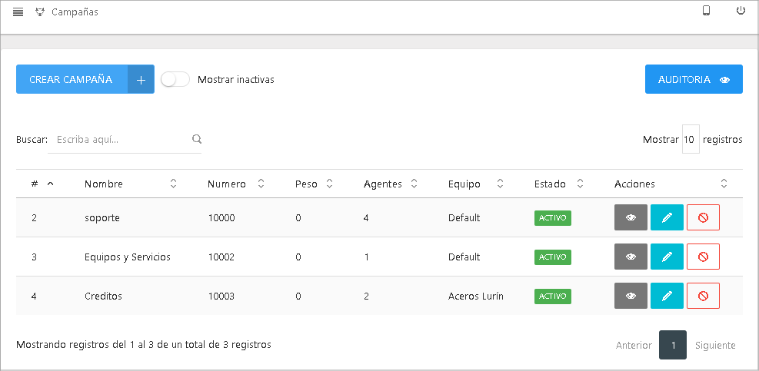
Task: Edit the soporte campaign with pencil icon
Action: [667, 217]
